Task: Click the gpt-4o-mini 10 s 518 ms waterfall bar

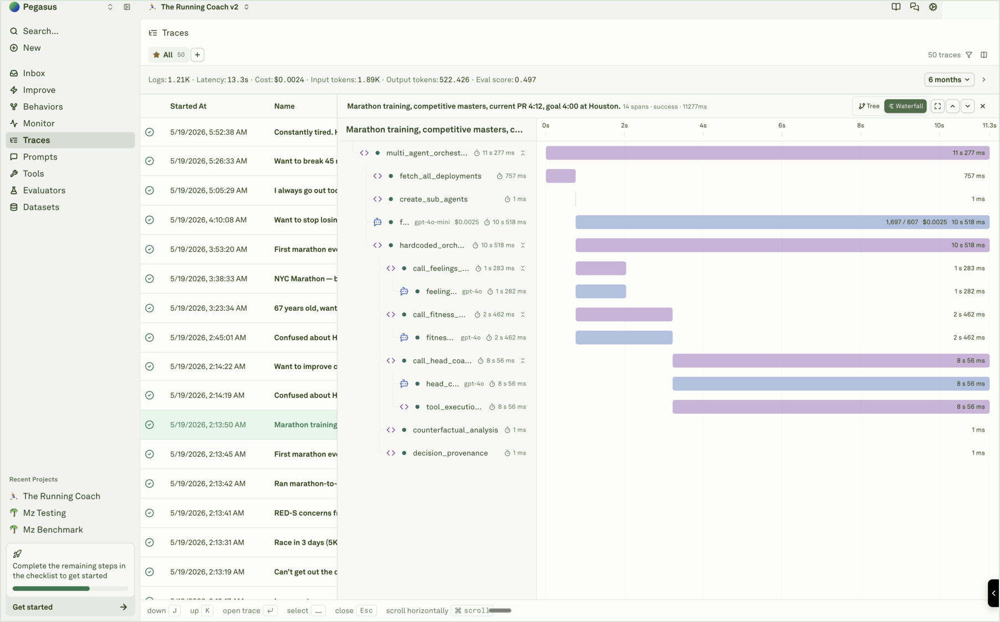Action: 782,222
